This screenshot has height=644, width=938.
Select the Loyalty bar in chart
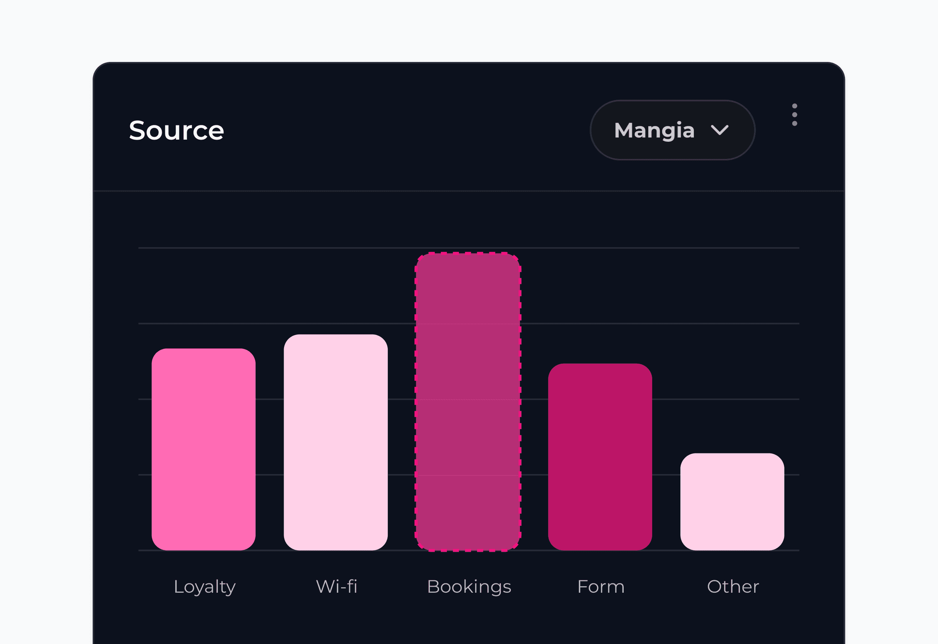tap(203, 449)
